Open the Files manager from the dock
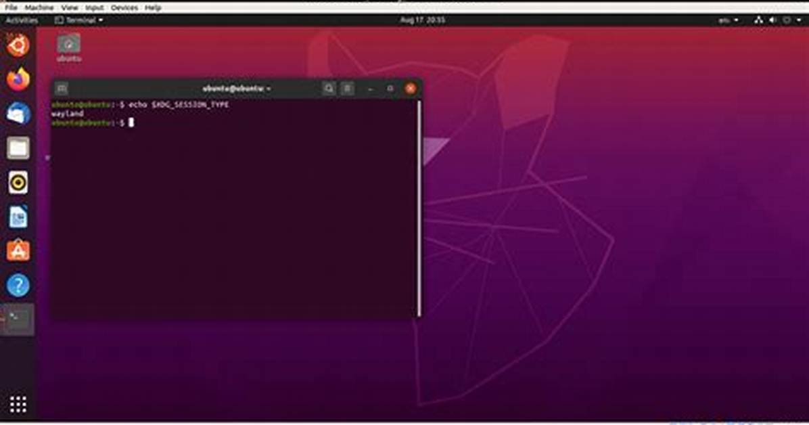Viewport: 809px width, 425px height. click(18, 148)
